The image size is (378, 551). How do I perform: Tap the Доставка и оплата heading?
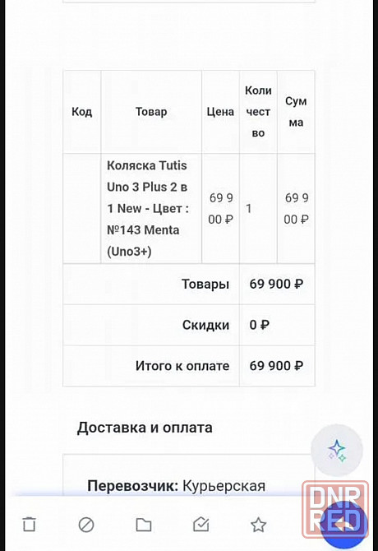[145, 428]
